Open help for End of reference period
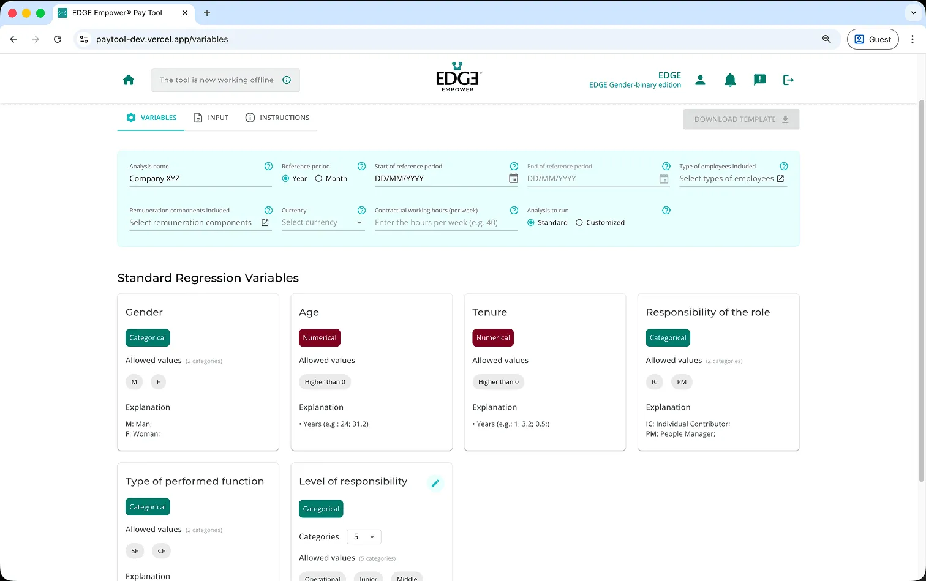The height and width of the screenshot is (581, 926). click(666, 166)
